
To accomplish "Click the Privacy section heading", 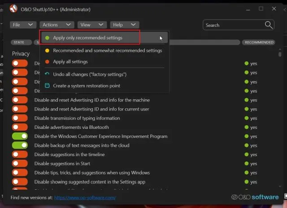I will [x=21, y=54].
